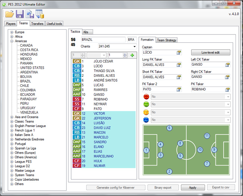Click the green A button icon

coord(146,104)
